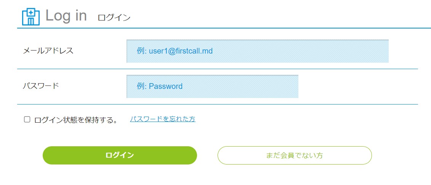The width and height of the screenshot is (431, 185).
Task: Click the divider between email and password rows
Action: (x=217, y=69)
